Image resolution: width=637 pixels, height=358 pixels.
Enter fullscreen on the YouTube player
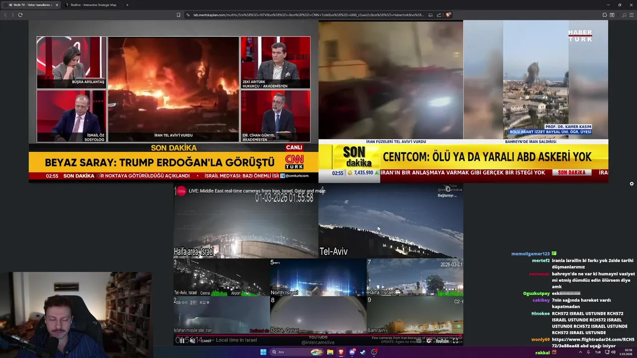coord(455,341)
